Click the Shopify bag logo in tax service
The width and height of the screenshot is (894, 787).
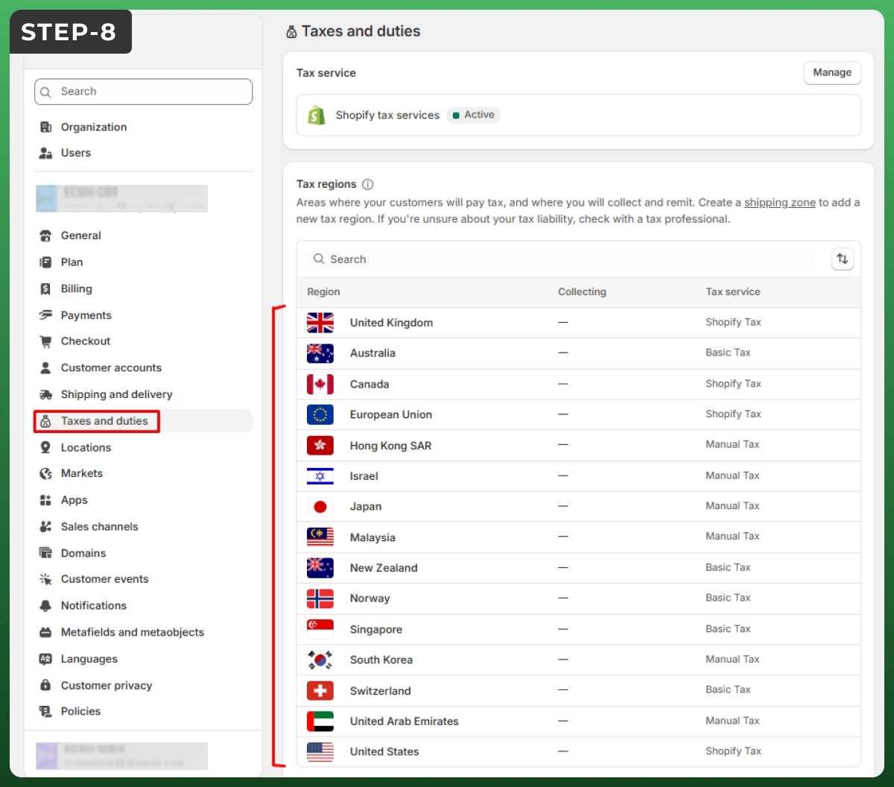click(x=317, y=116)
